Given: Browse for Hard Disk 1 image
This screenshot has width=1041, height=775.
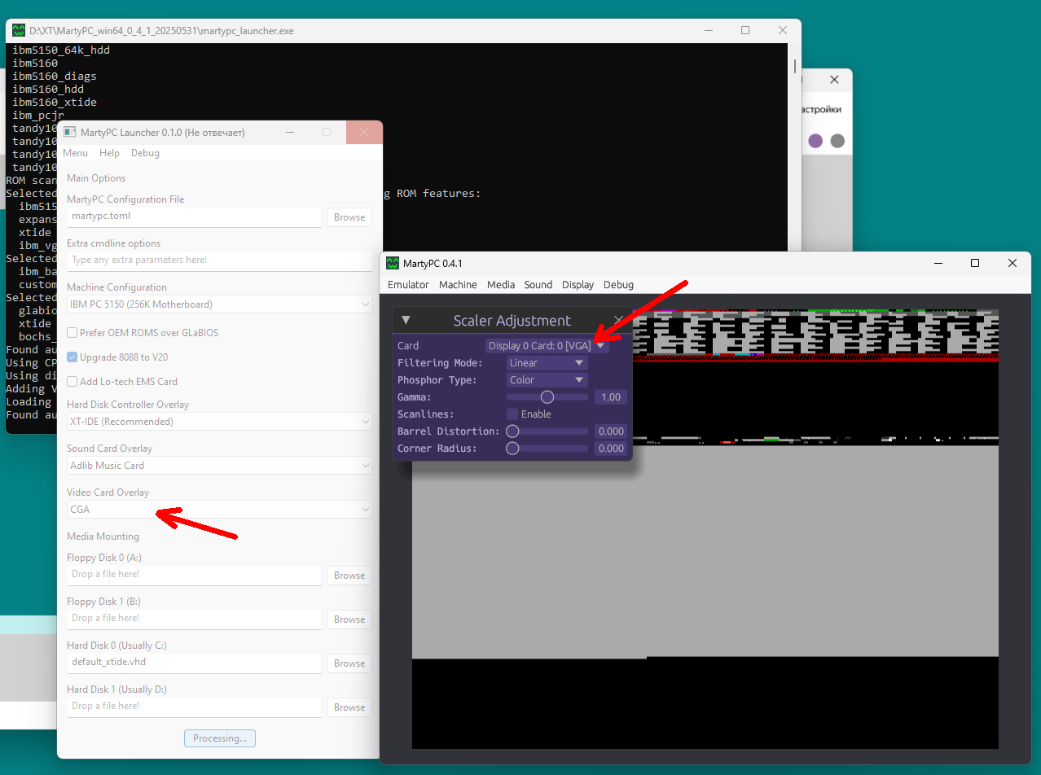Looking at the screenshot, I should (349, 707).
